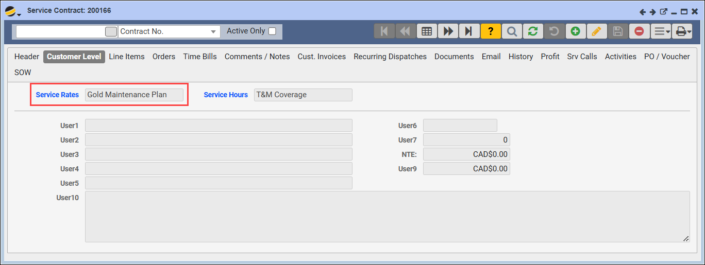
Task: Enable the Active Only checkbox
Action: click(x=272, y=31)
